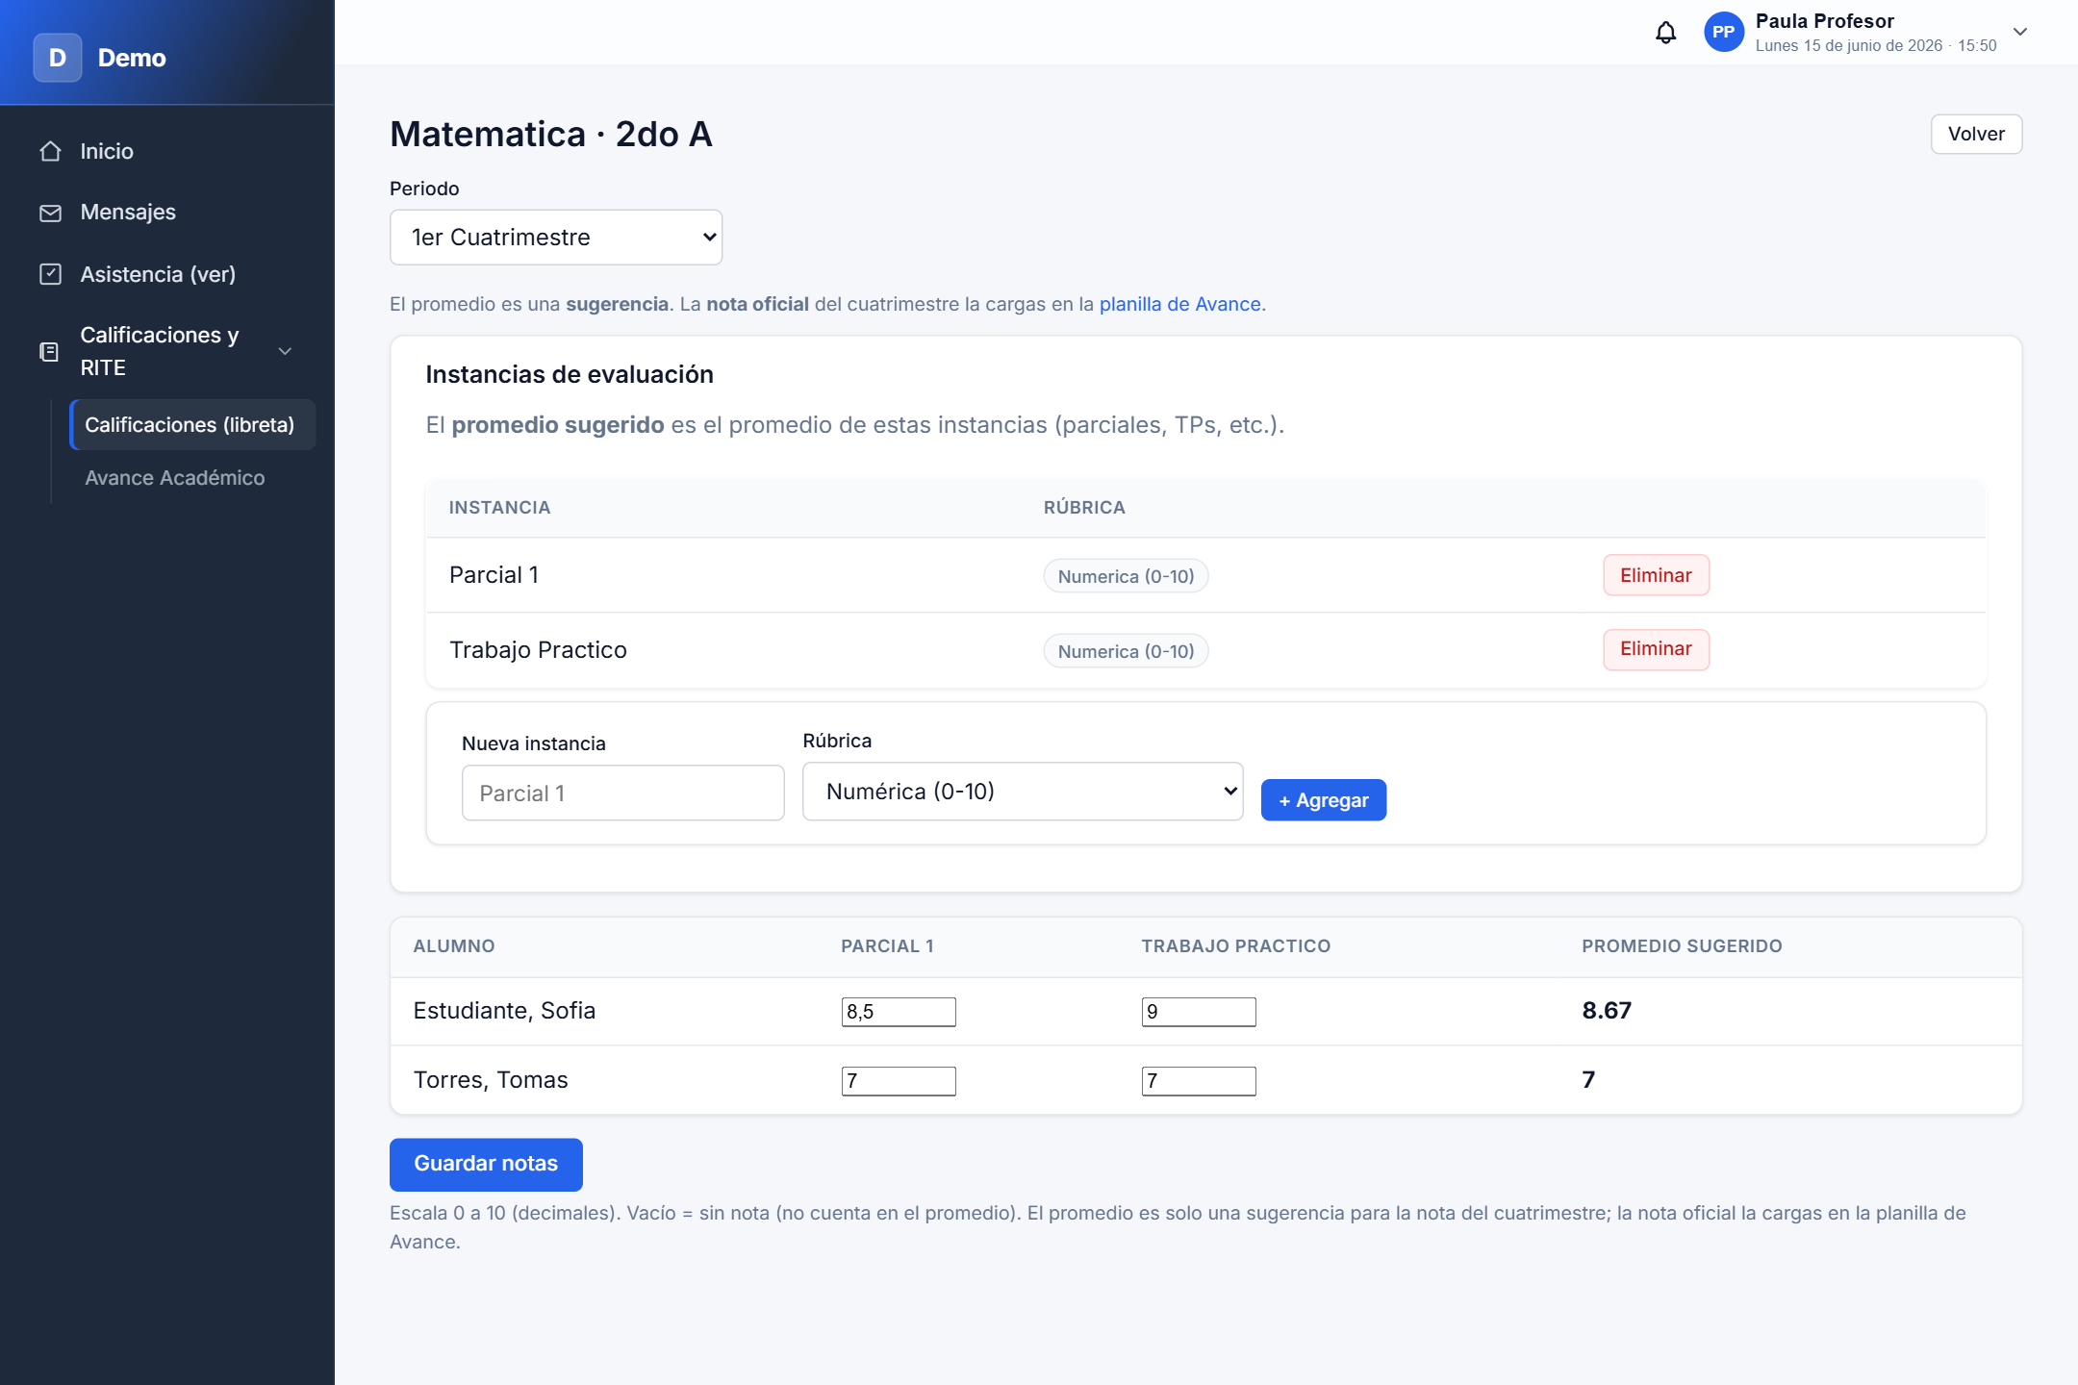Click the Paula Profesor user name
Viewport: 2078px width, 1385px height.
1824,21
